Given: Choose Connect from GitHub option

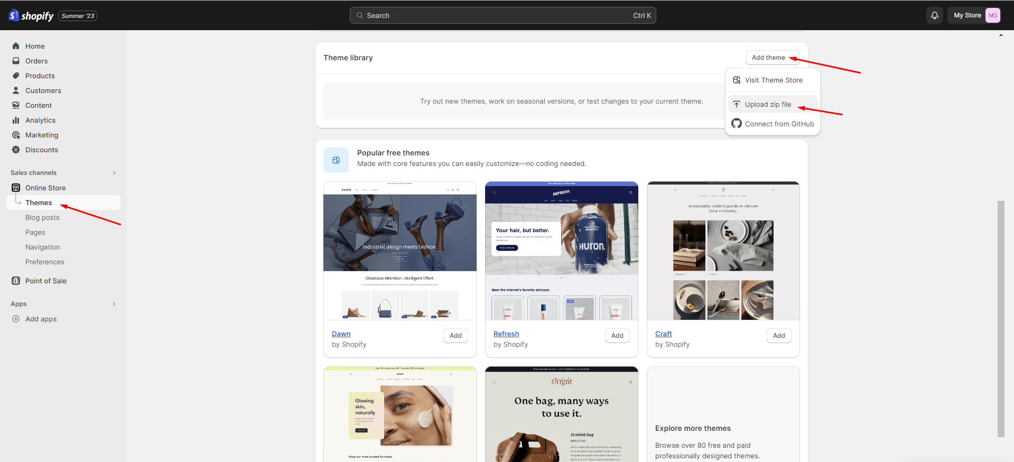Looking at the screenshot, I should point(773,124).
